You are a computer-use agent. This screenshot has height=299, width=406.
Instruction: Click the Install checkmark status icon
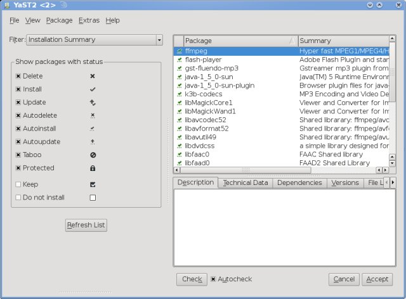pyautogui.click(x=93, y=89)
